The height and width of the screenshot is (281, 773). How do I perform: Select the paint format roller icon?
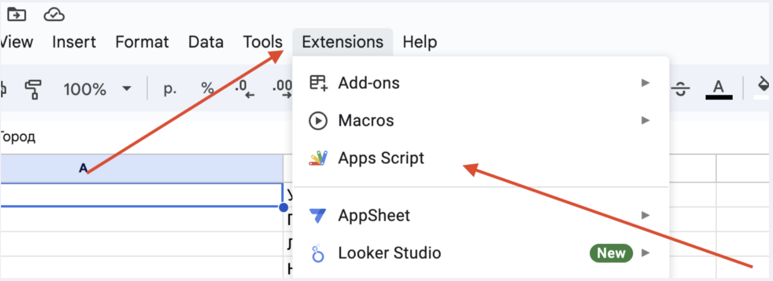(x=33, y=89)
